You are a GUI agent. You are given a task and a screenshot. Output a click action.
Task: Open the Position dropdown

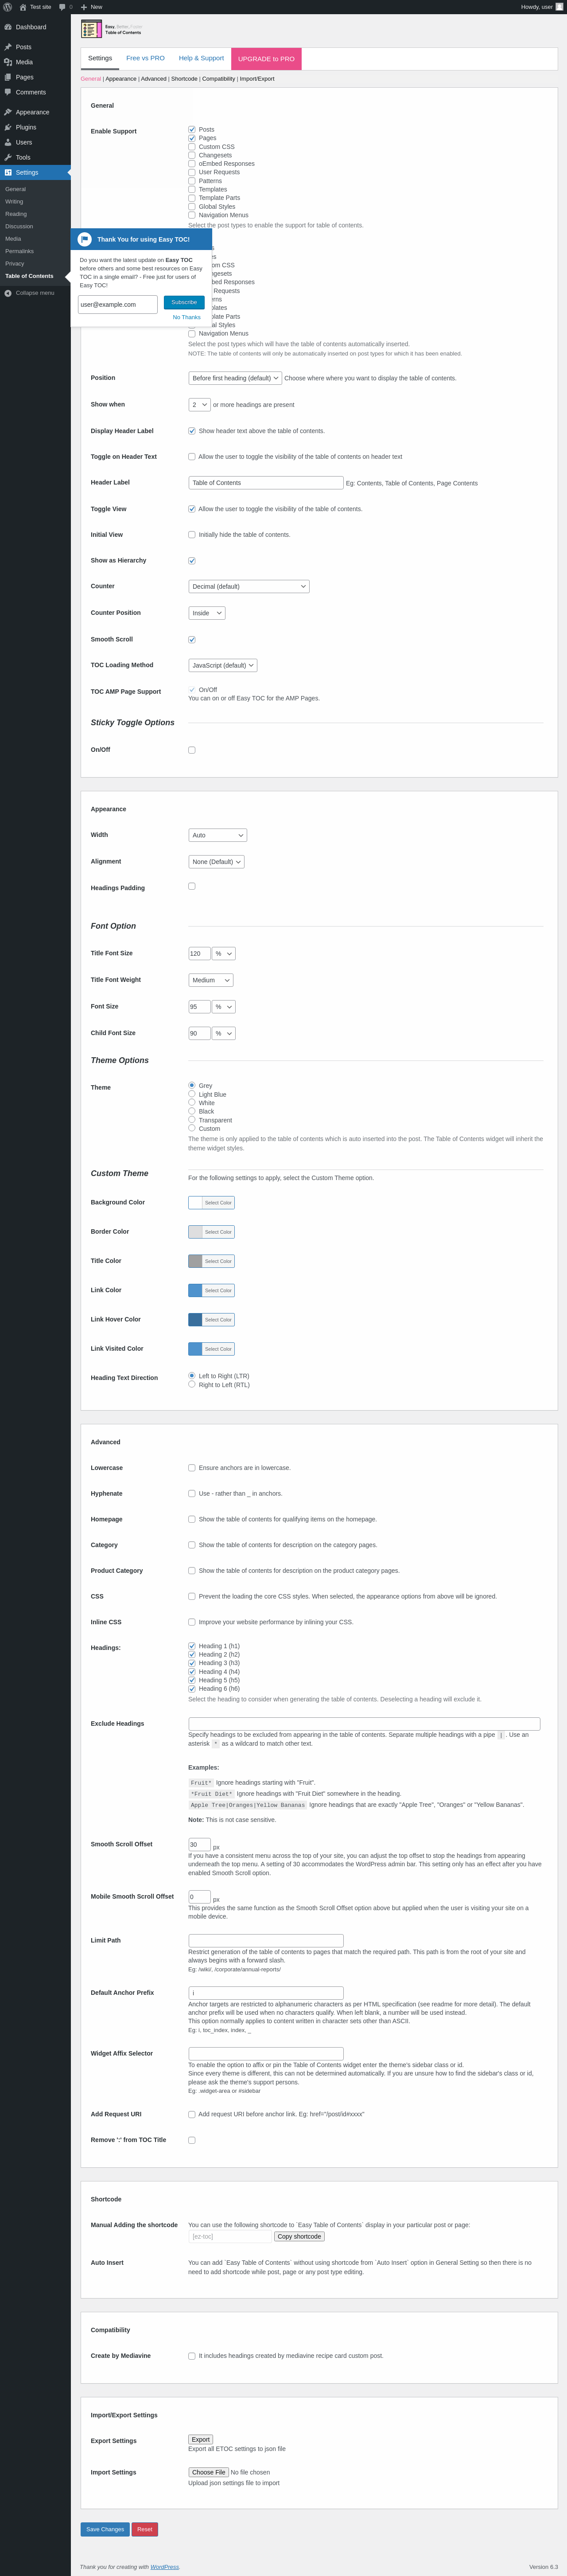click(235, 378)
